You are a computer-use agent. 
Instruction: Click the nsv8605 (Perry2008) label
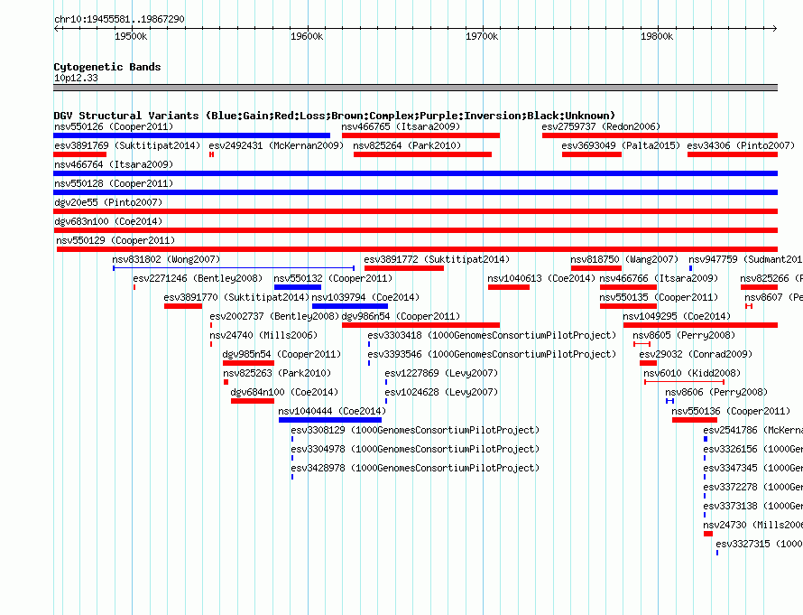[684, 335]
